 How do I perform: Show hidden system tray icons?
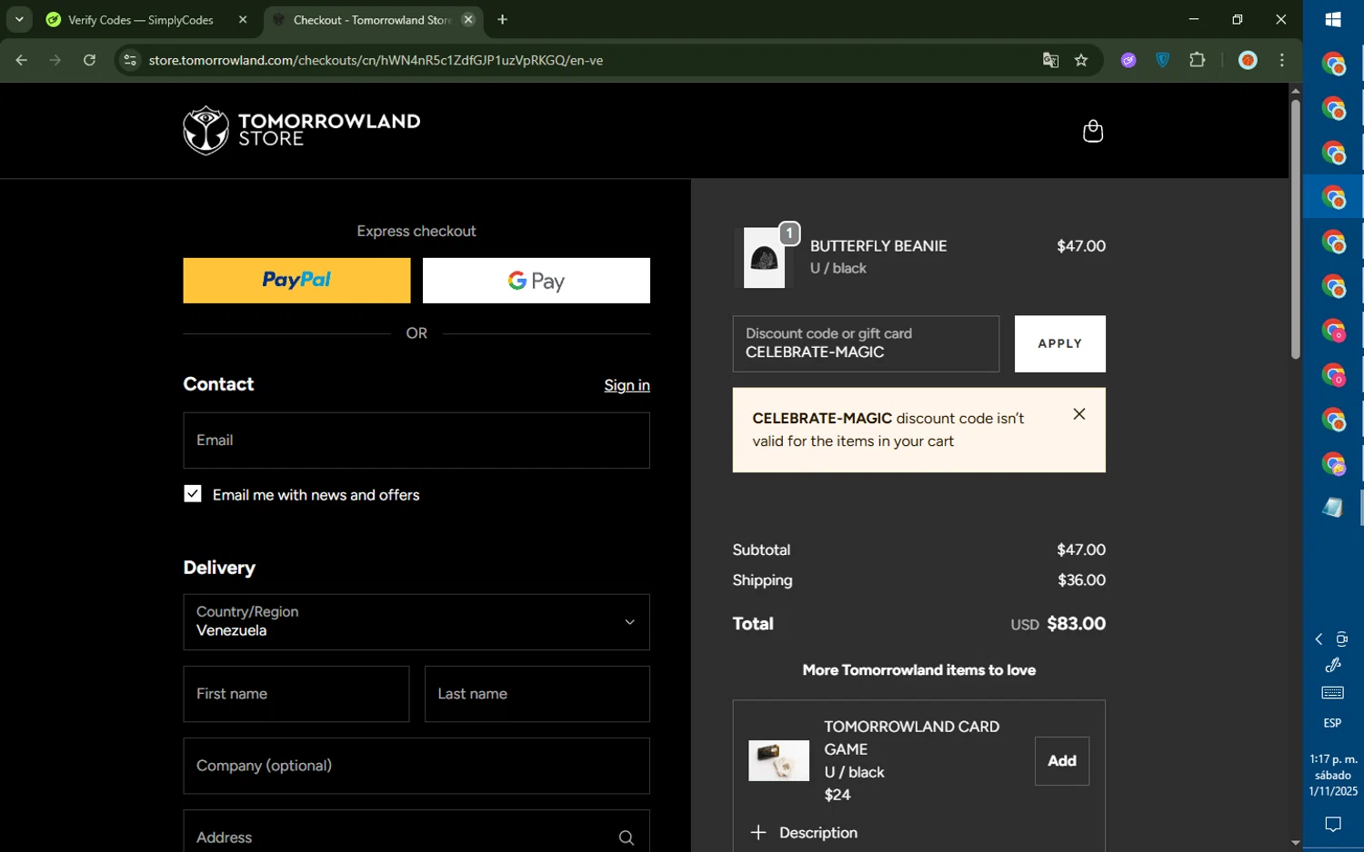pyautogui.click(x=1319, y=639)
